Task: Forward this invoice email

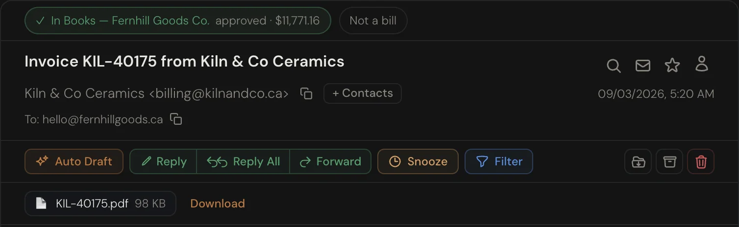Action: coord(330,161)
